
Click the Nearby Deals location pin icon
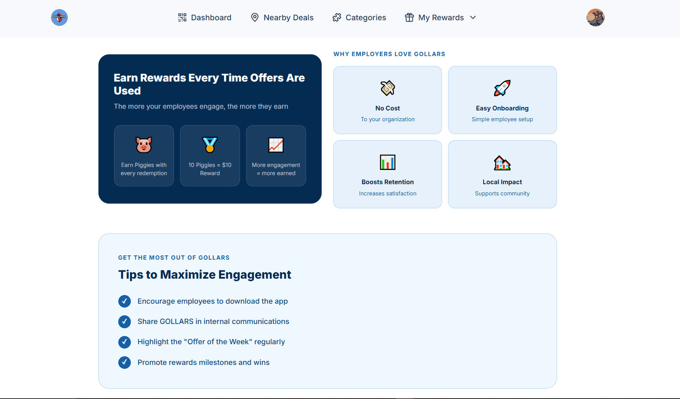(x=255, y=18)
